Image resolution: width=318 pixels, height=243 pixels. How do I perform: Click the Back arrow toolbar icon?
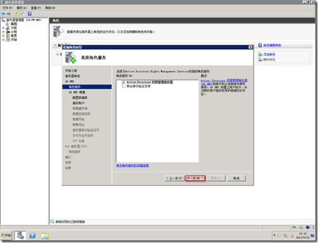pyautogui.click(x=3, y=14)
